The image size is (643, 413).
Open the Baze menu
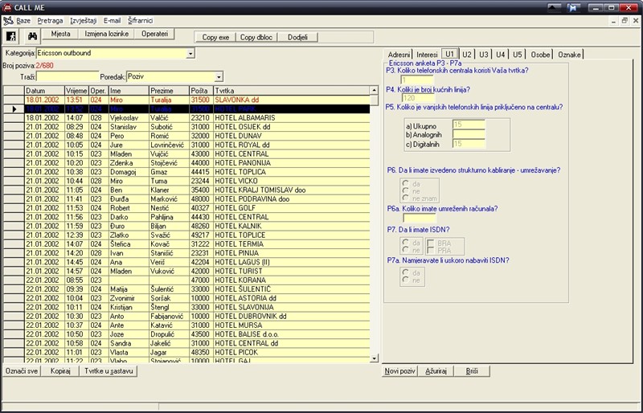click(x=23, y=21)
